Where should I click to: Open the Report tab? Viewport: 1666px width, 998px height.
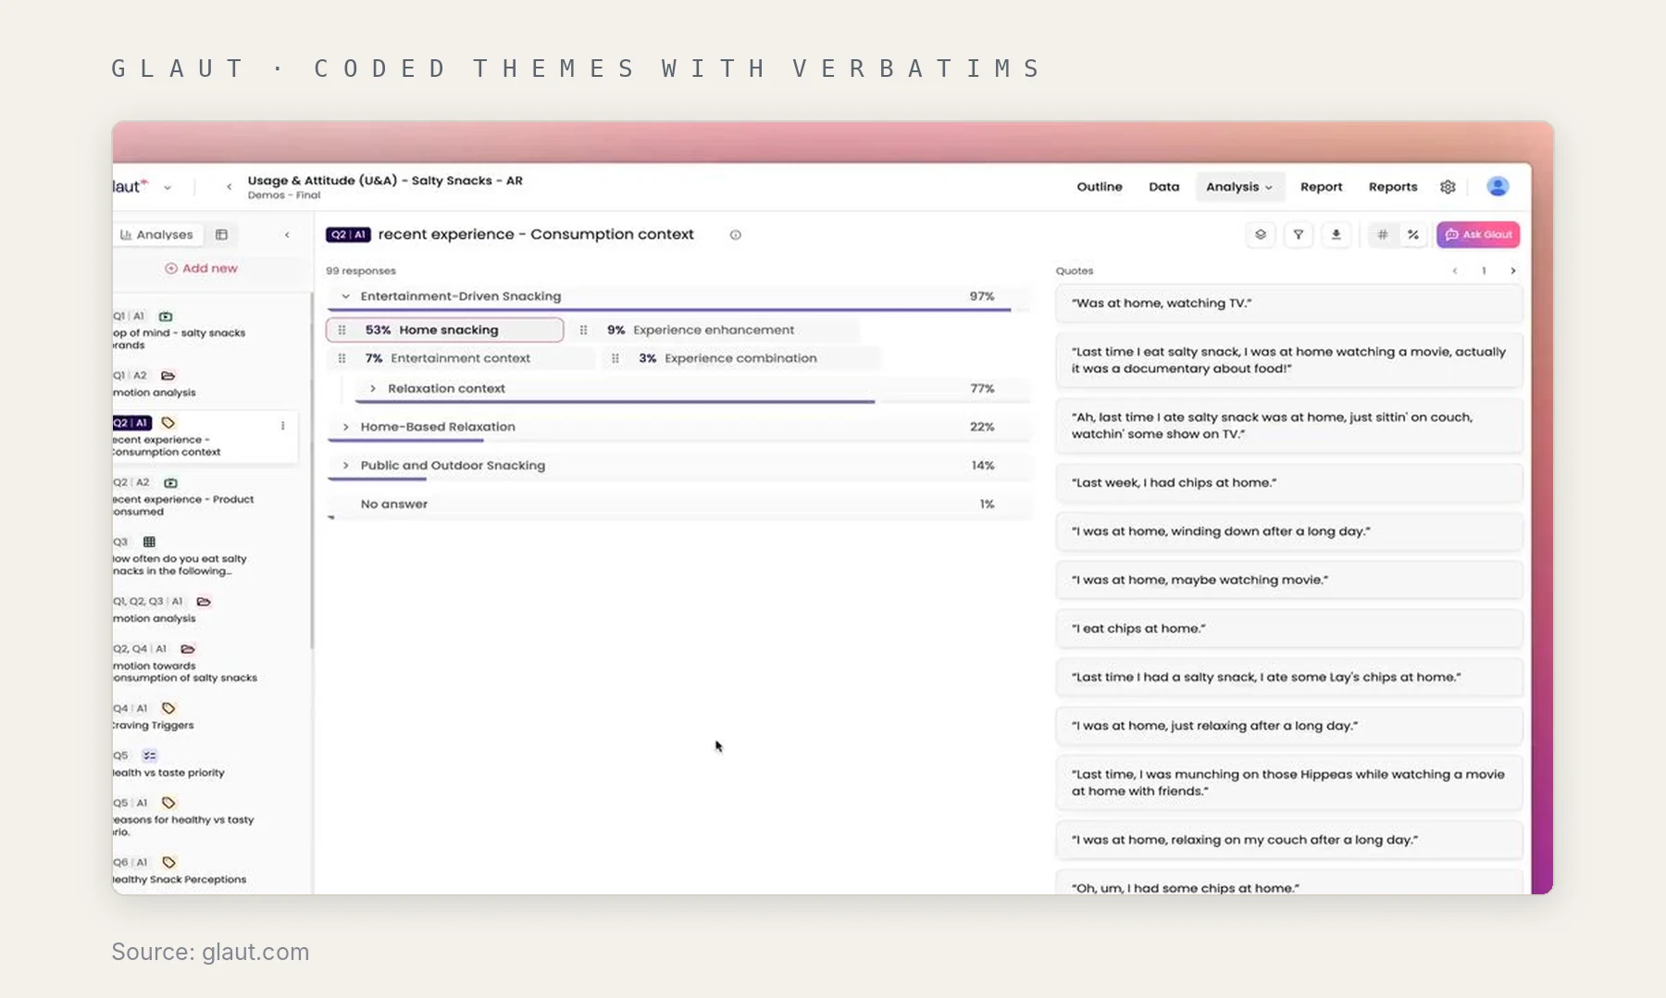(x=1321, y=187)
